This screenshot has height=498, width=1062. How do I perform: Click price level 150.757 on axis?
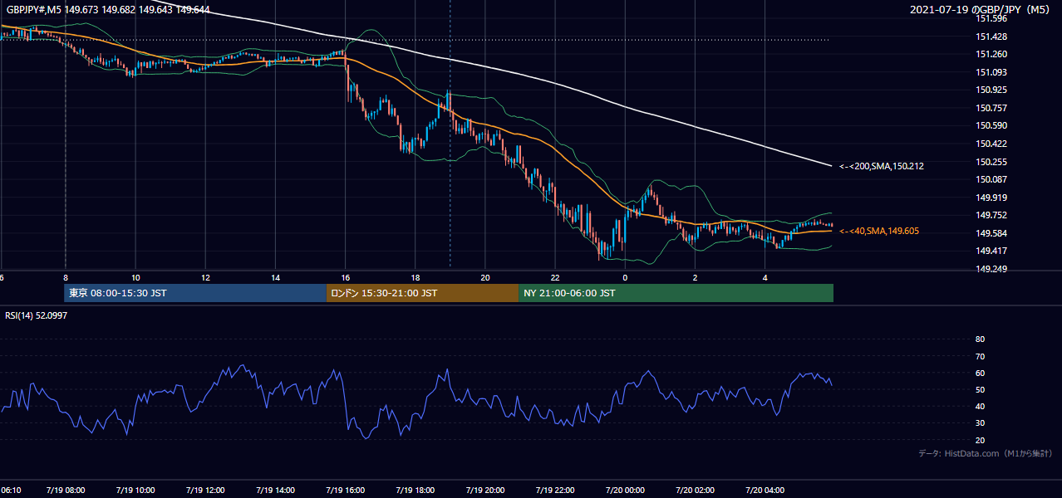[991, 108]
